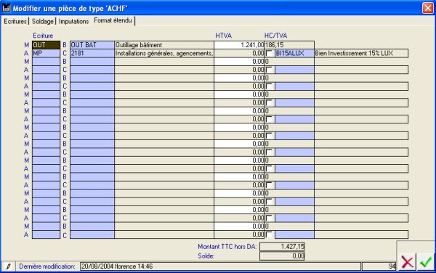Click the 'Dernière modification:' label
The image size is (436, 273).
pyautogui.click(x=47, y=266)
